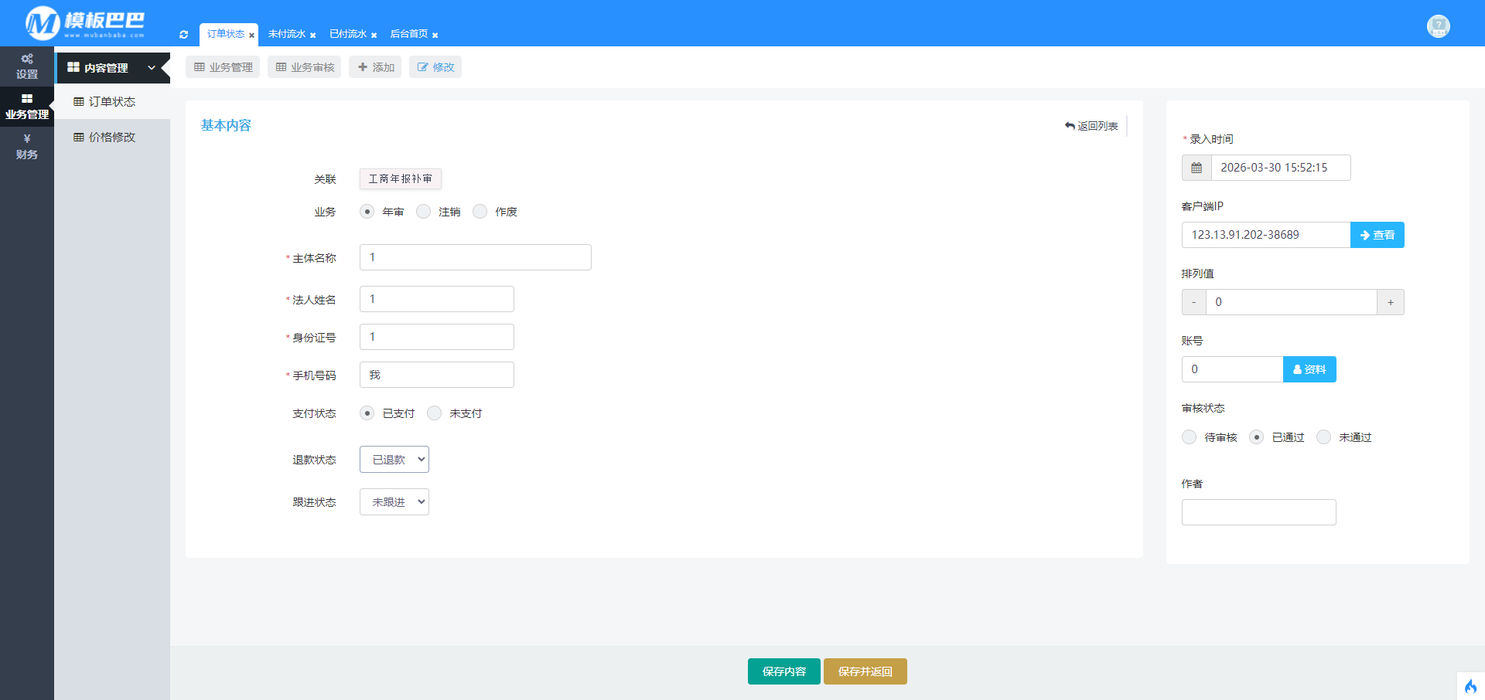Click the calendar icon beside 录入时间
The height and width of the screenshot is (700, 1485).
(x=1197, y=168)
